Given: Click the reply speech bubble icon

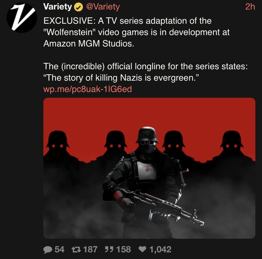Looking at the screenshot, I should point(47,250).
